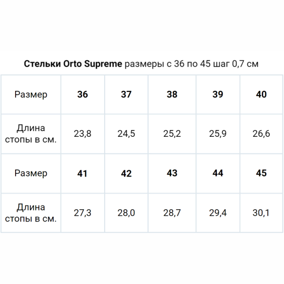Image resolution: width=284 pixels, height=284 pixels.
Task: Click the size 37 header cell
Action: [x=126, y=94]
